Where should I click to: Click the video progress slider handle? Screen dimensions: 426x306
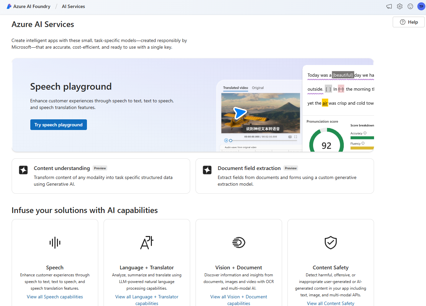click(x=230, y=141)
